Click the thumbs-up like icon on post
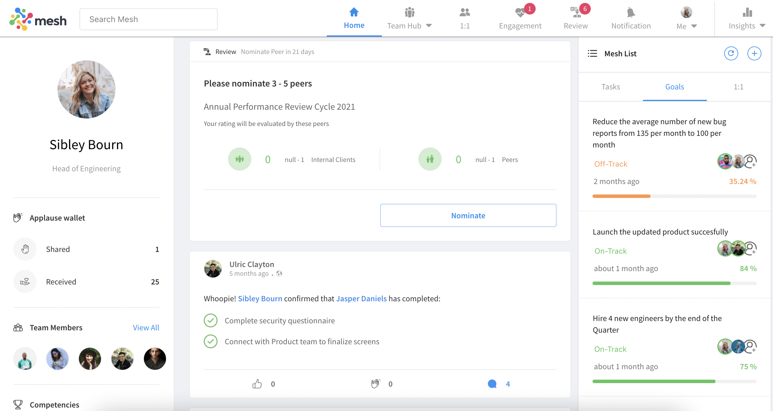The height and width of the screenshot is (411, 773). tap(257, 384)
